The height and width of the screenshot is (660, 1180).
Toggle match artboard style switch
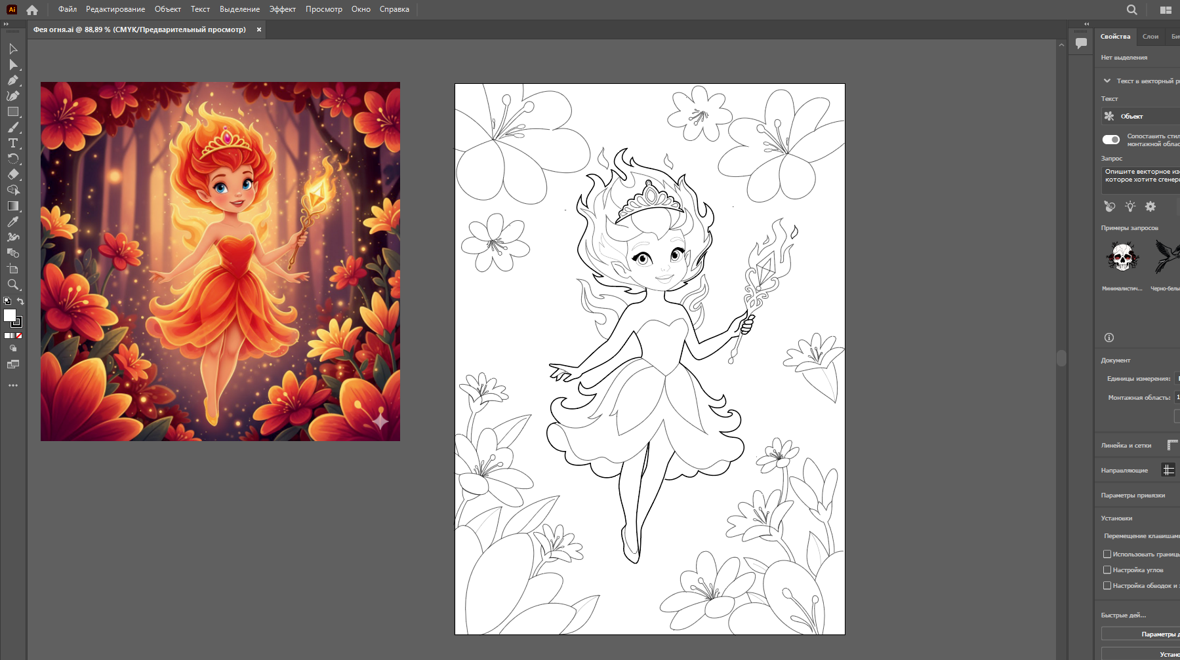coord(1111,140)
